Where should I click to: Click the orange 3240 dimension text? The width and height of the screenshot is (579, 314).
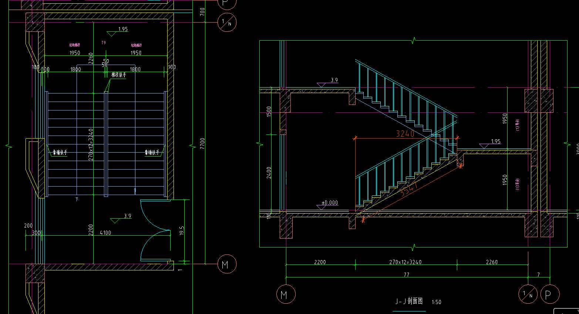pos(405,134)
